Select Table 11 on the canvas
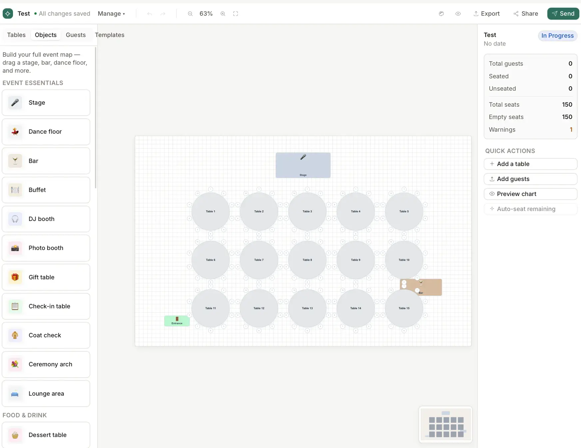Viewport: 581px width, 448px height. pyautogui.click(x=211, y=308)
